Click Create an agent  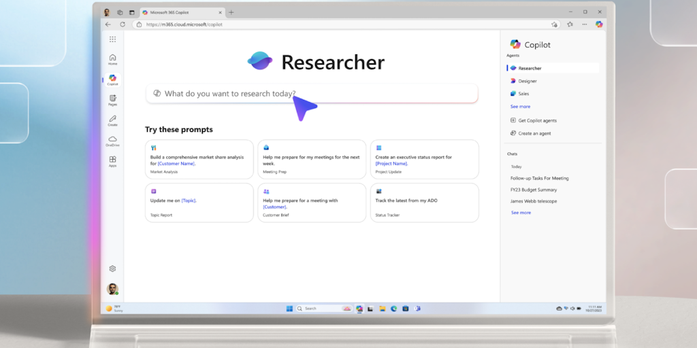coord(530,133)
